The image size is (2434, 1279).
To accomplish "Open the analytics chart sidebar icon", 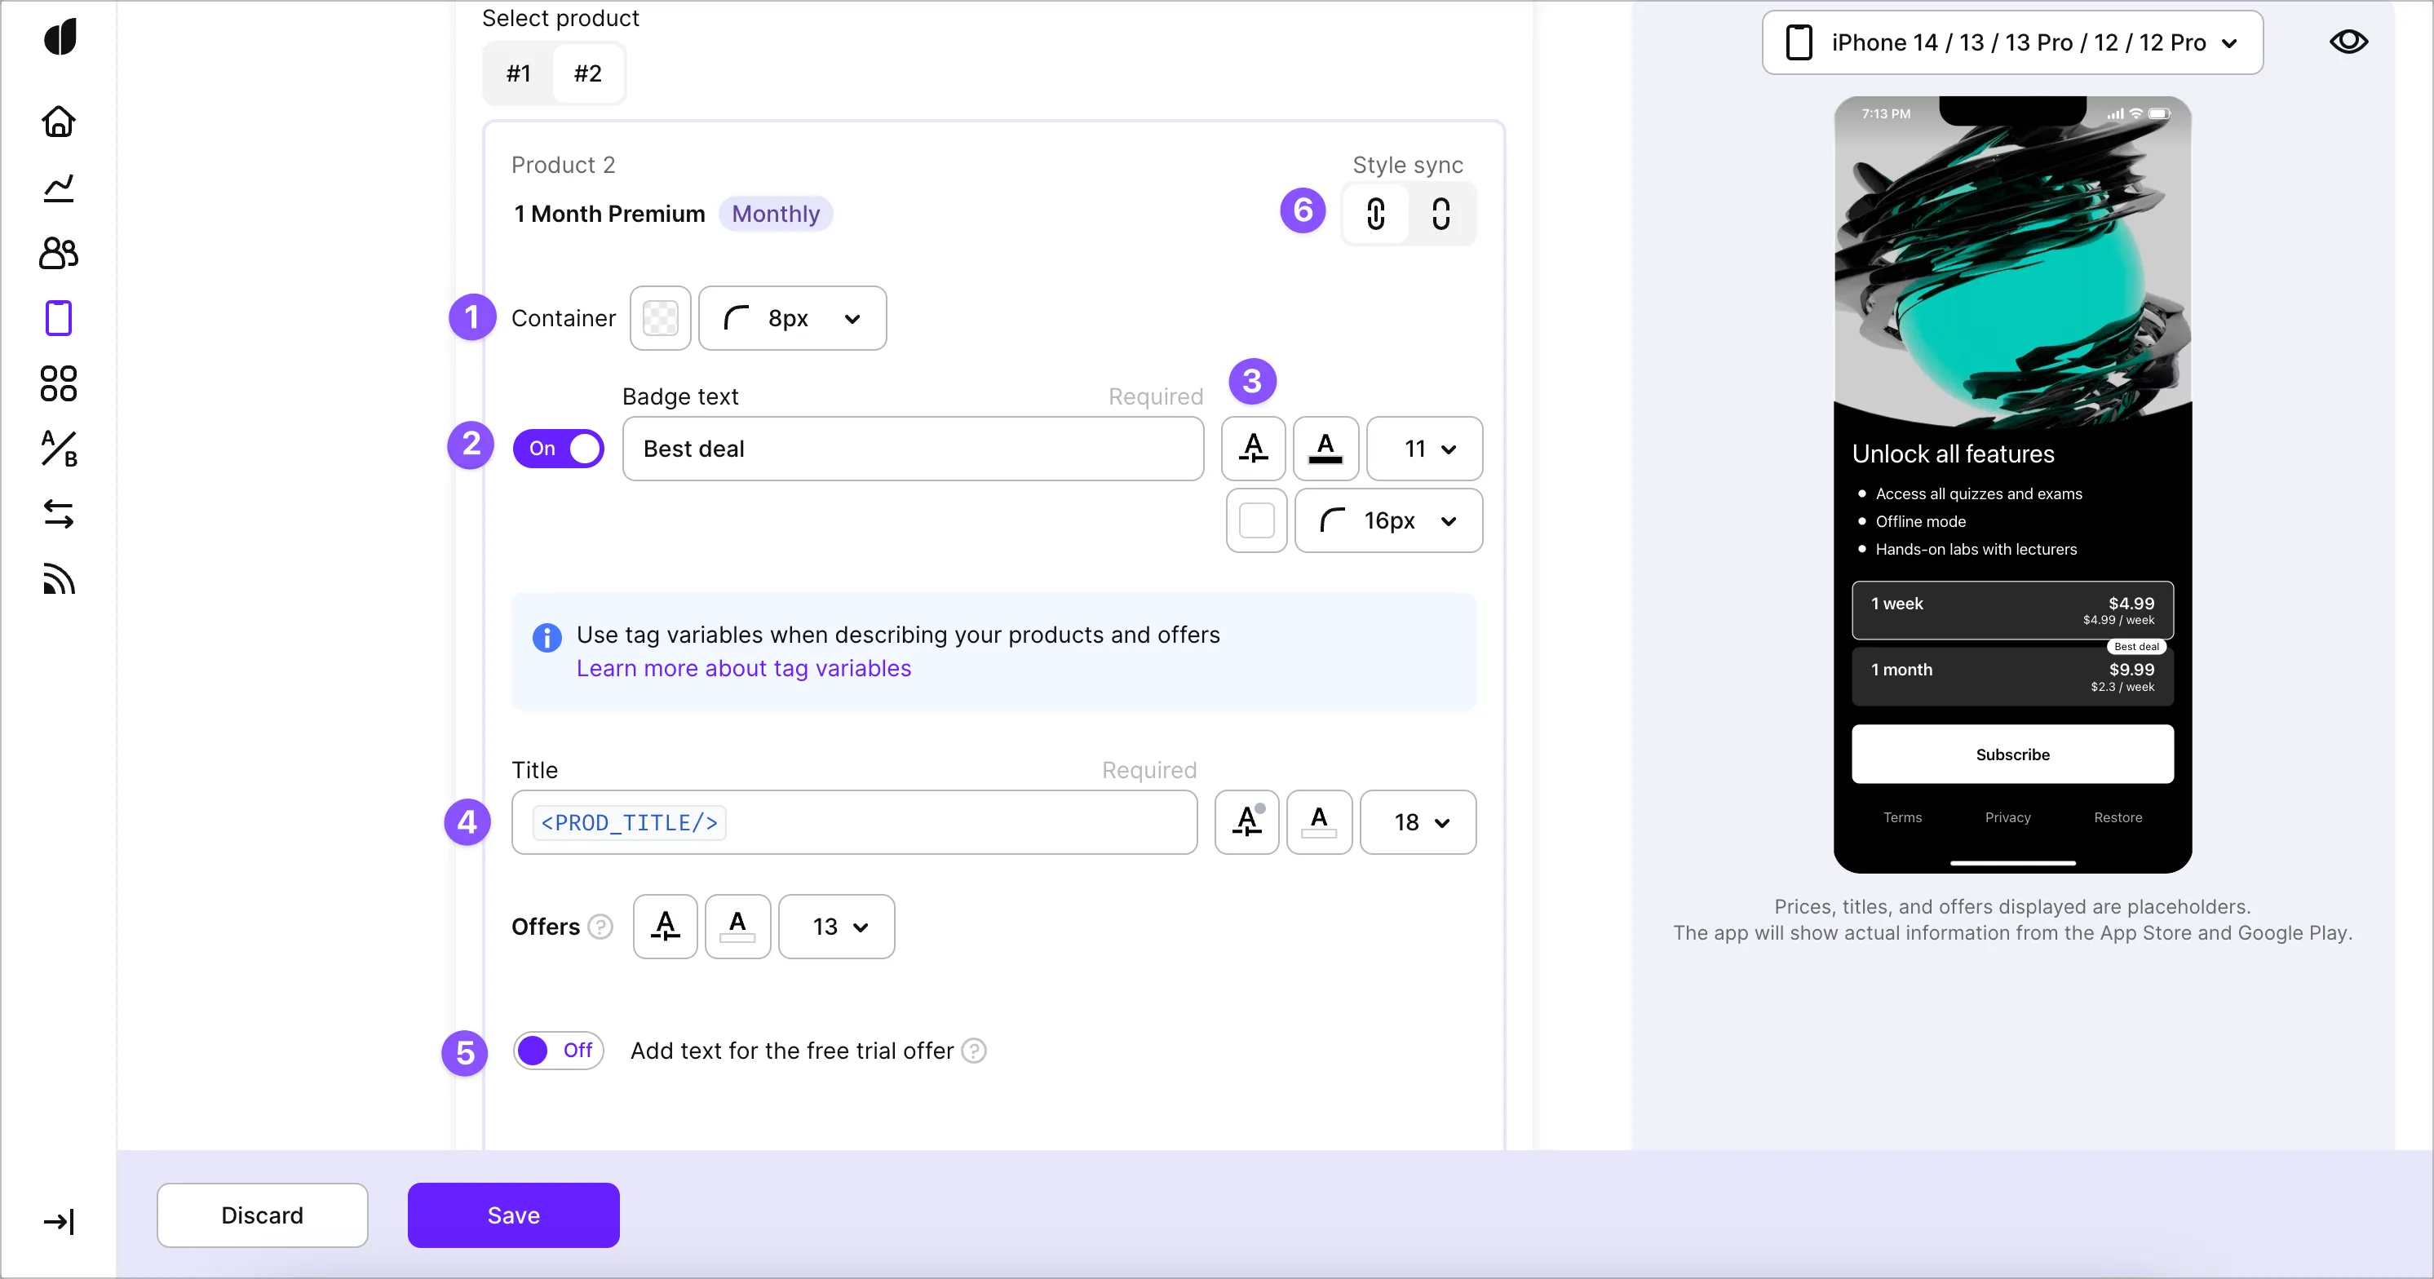I will tap(59, 188).
